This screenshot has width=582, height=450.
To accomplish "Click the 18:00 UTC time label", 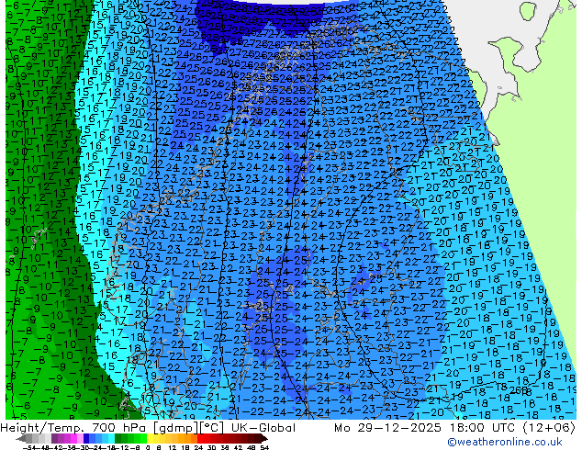I will [483, 428].
